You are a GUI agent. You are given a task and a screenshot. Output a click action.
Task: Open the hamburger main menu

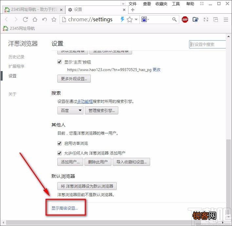226,19
